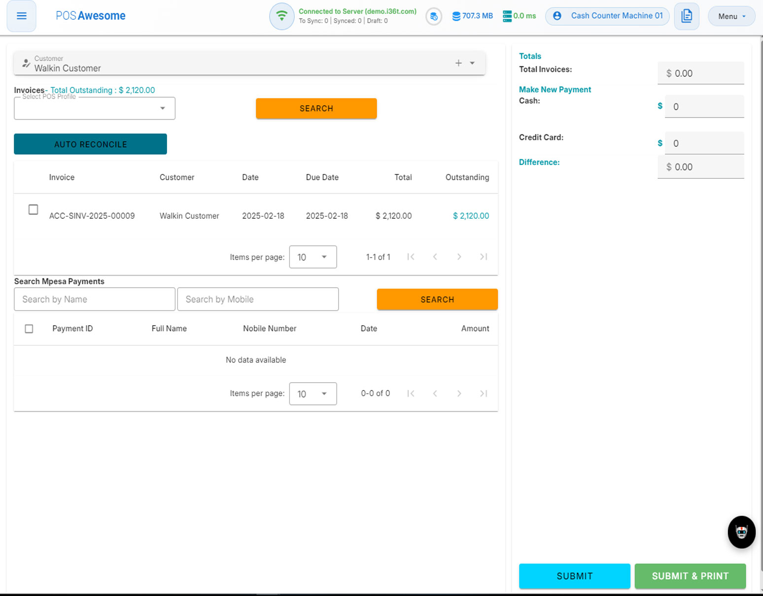
Task: Focus the Search by Name field
Action: (x=95, y=299)
